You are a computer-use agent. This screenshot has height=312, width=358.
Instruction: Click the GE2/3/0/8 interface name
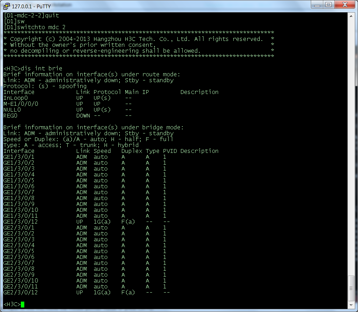pos(19,269)
